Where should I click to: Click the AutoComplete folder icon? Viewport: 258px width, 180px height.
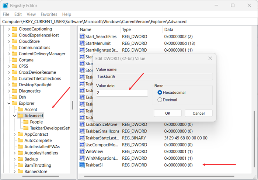pos(20,141)
